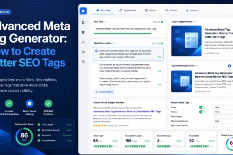Open the dashboard grid icon in sidebar
The image size is (233, 155).
click(x=83, y=22)
